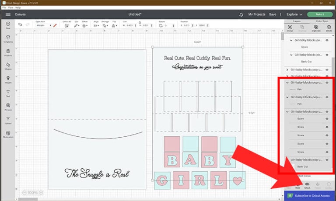The image size is (336, 201).
Task: Click the Redo arrow
Action: click(28, 25)
